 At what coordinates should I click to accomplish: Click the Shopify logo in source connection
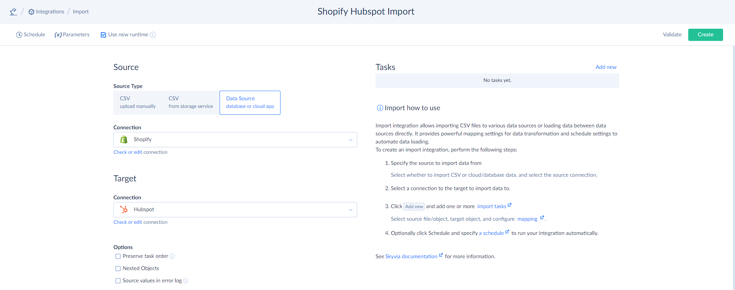[x=124, y=140]
